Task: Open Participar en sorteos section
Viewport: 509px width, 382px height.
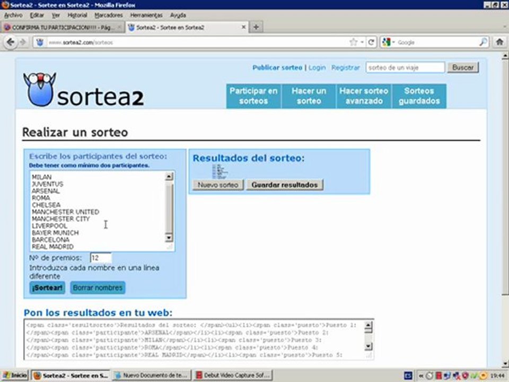Action: coord(253,96)
